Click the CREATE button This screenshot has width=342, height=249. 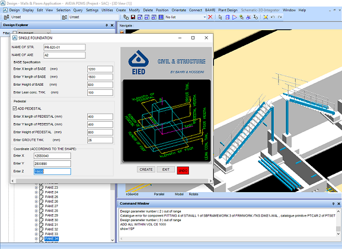(146, 170)
